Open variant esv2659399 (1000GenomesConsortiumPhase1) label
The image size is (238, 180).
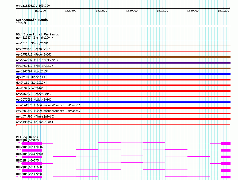[48, 111]
